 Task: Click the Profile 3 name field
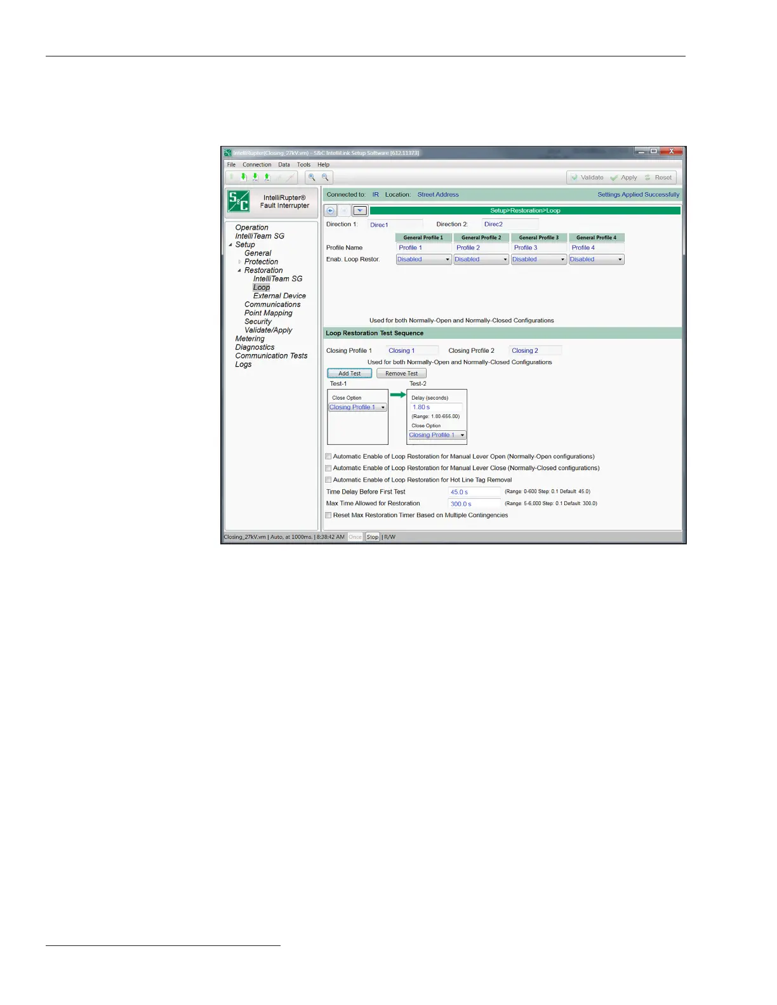(x=539, y=248)
